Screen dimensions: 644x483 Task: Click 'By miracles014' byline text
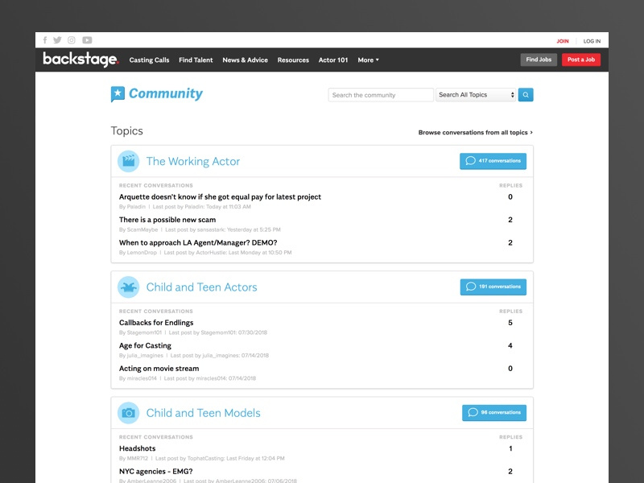[138, 378]
